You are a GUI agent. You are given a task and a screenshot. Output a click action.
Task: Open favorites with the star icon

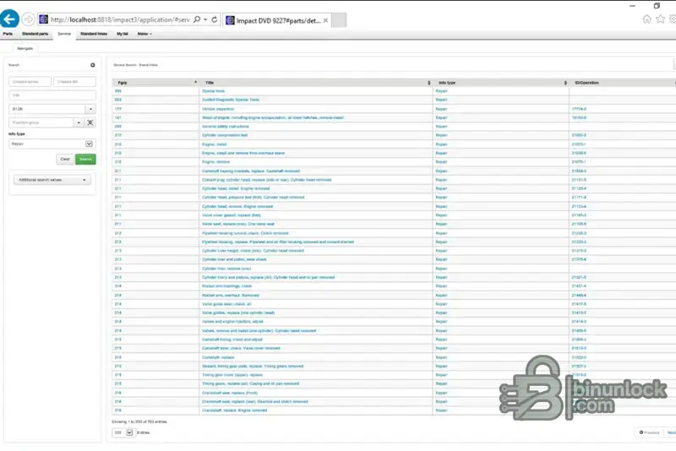(660, 19)
